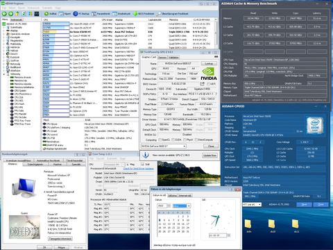Image resolution: width=333 pixels, height=250 pixels.
Task: Toggle the PhysX checkbox in GPU-Z
Action: click(x=185, y=140)
